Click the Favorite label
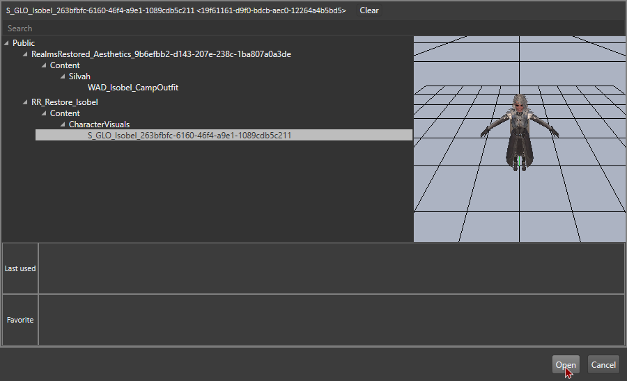The width and height of the screenshot is (627, 381). pos(20,320)
